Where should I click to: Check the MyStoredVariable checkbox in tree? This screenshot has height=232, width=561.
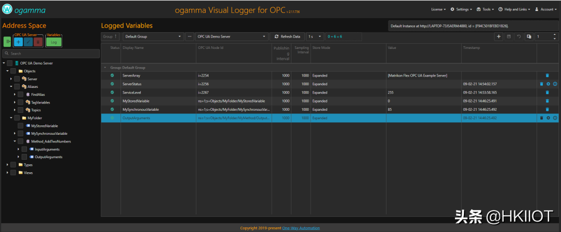pos(20,126)
